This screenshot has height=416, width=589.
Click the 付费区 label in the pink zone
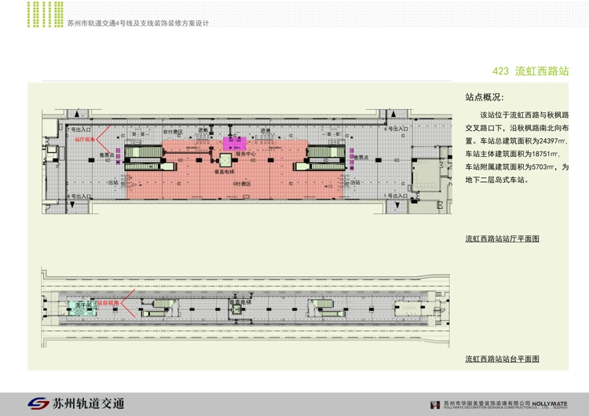pos(243,184)
